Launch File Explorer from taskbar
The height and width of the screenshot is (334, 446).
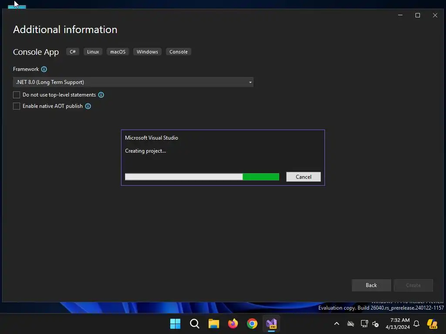coord(213,324)
